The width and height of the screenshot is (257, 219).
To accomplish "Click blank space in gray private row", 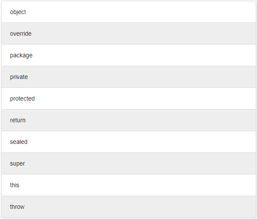I will (x=149, y=77).
